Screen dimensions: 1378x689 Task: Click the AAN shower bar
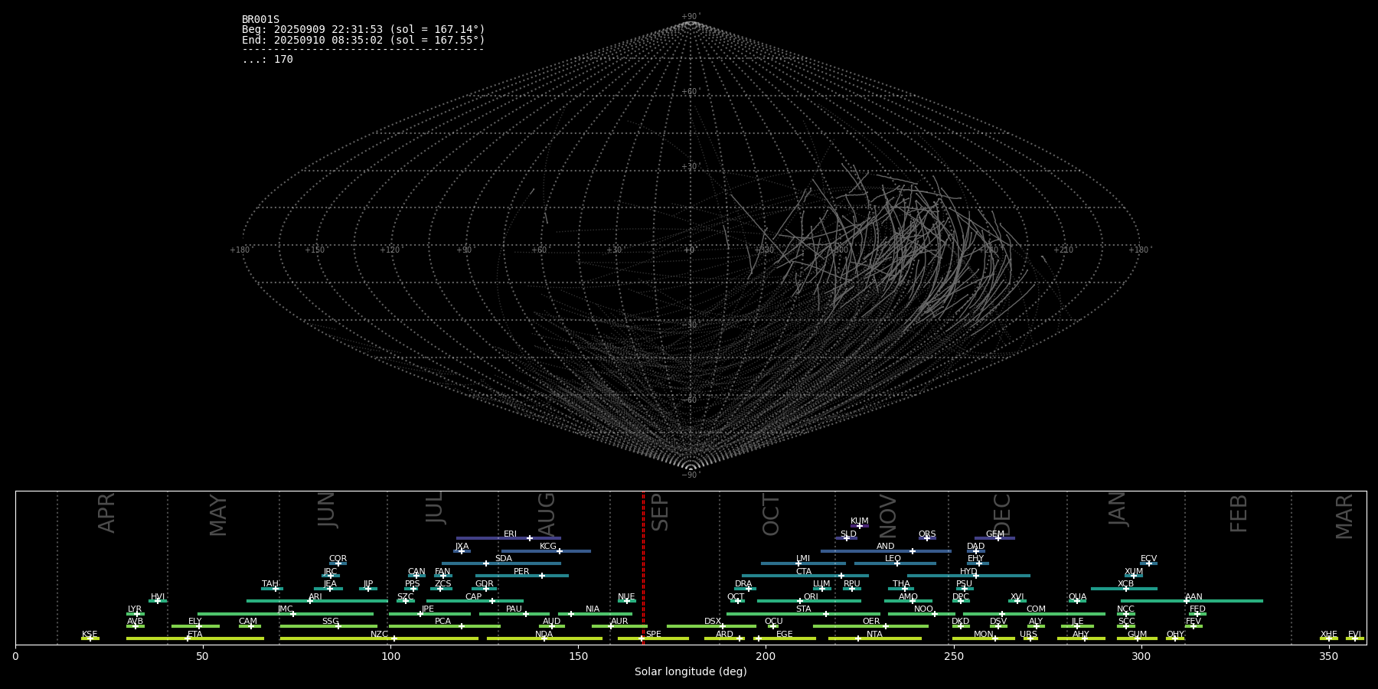point(1192,601)
